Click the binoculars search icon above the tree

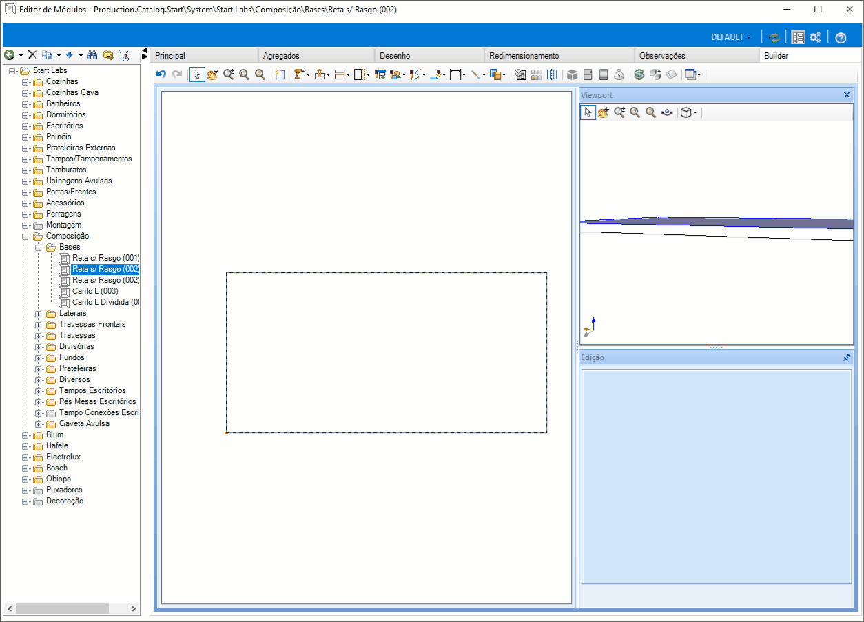tap(92, 54)
